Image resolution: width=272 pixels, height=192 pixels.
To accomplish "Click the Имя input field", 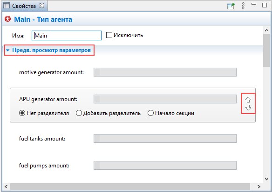I will pyautogui.click(x=67, y=35).
